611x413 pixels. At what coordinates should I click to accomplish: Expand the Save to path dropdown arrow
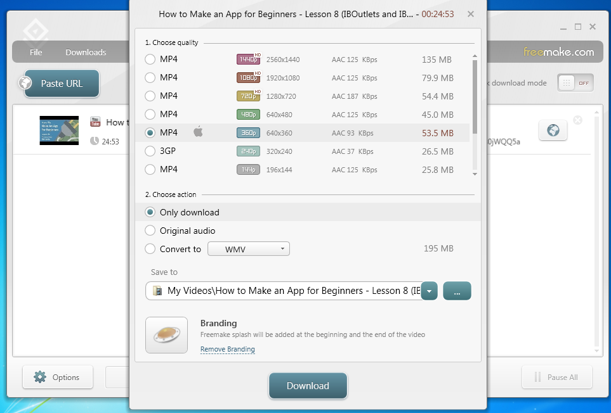click(x=429, y=291)
